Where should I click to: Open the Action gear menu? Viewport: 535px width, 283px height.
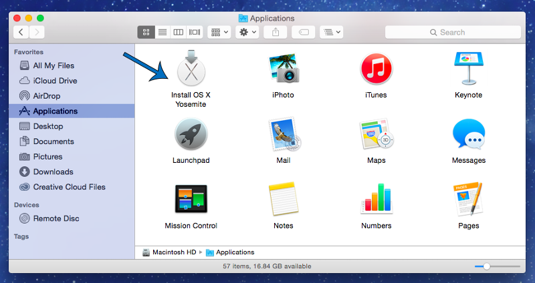(247, 32)
